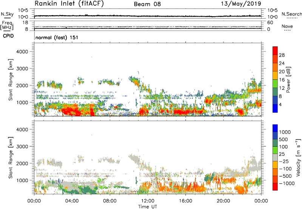This screenshot has width=302, height=209.
Task: Select the "N.Sky" legend label
Action: pos(7,14)
